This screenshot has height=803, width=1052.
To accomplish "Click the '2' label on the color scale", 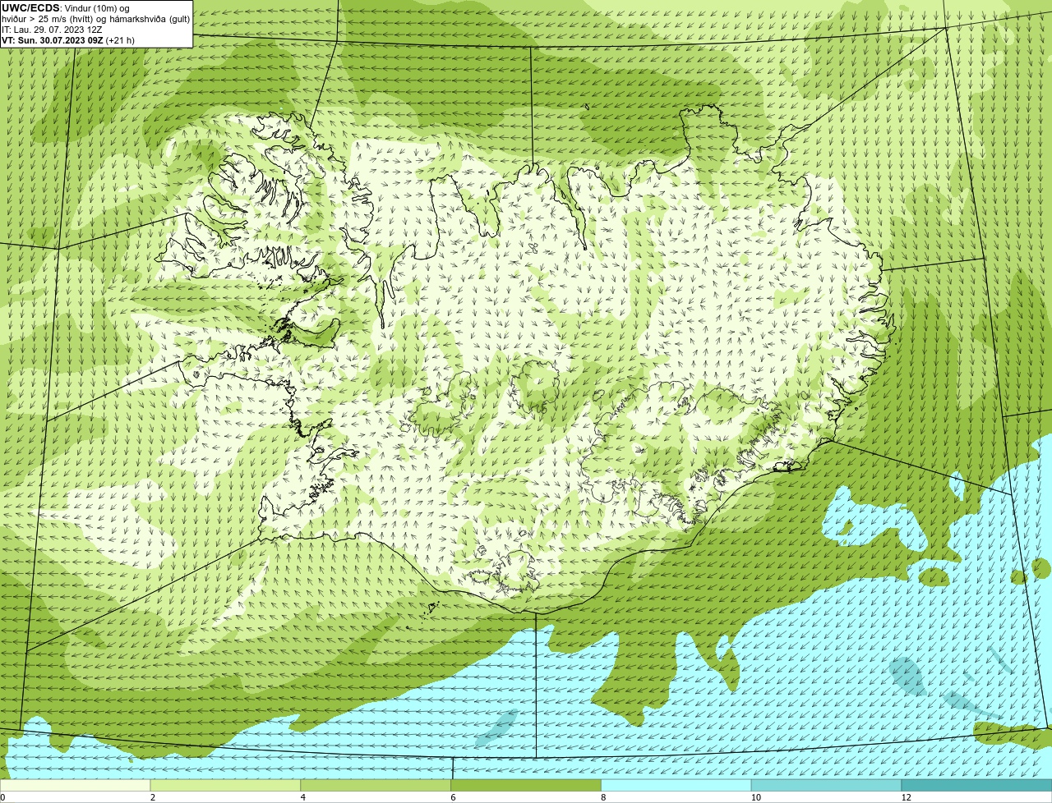I will tap(152, 797).
